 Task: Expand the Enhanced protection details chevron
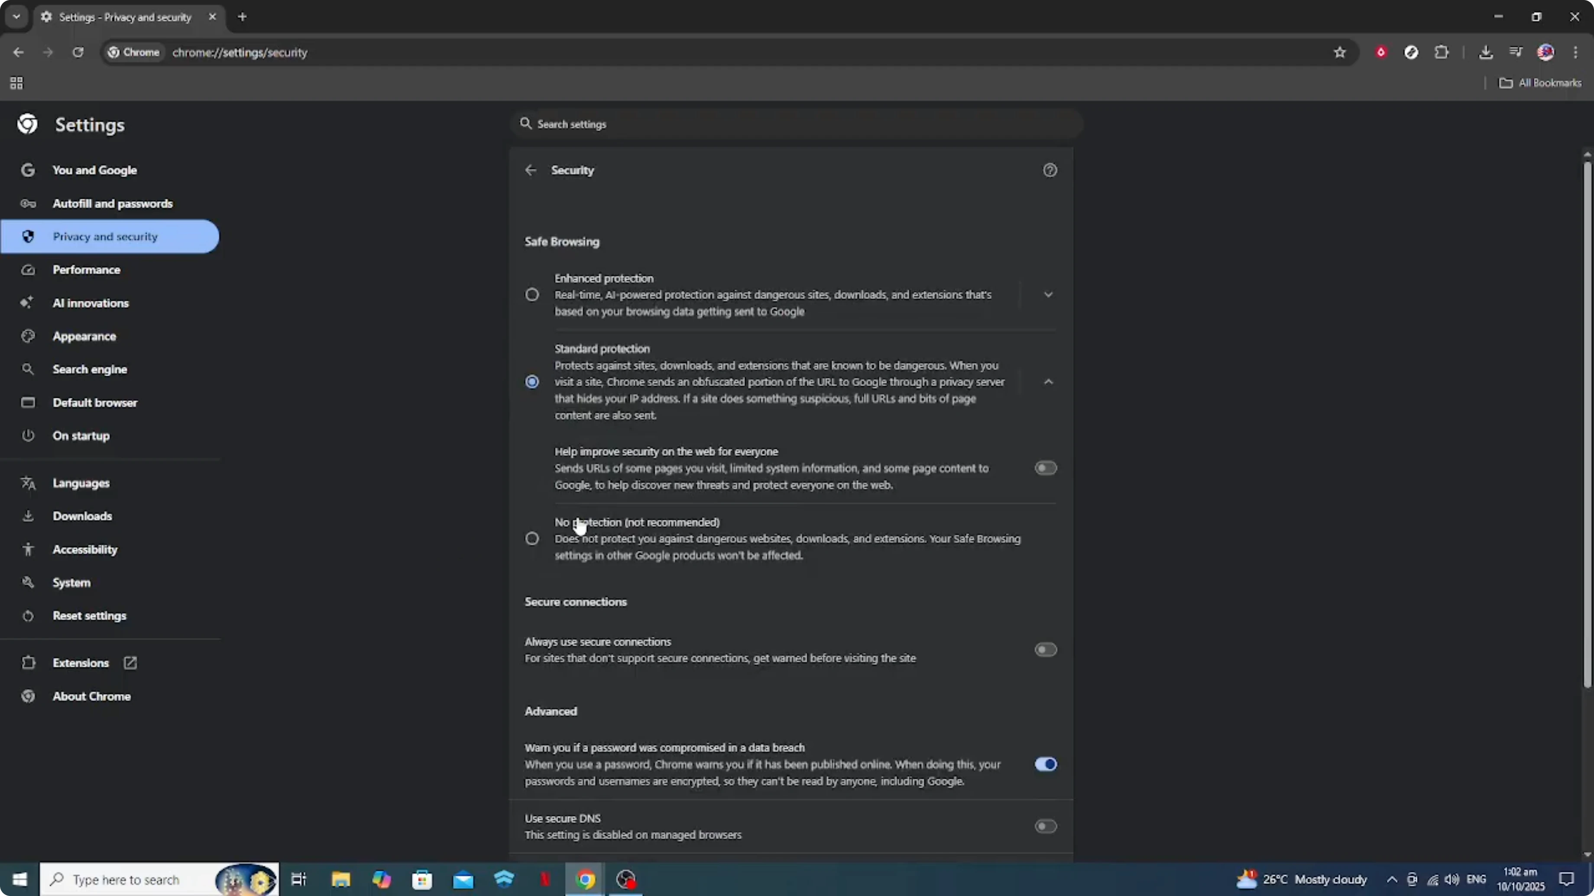[1048, 295]
